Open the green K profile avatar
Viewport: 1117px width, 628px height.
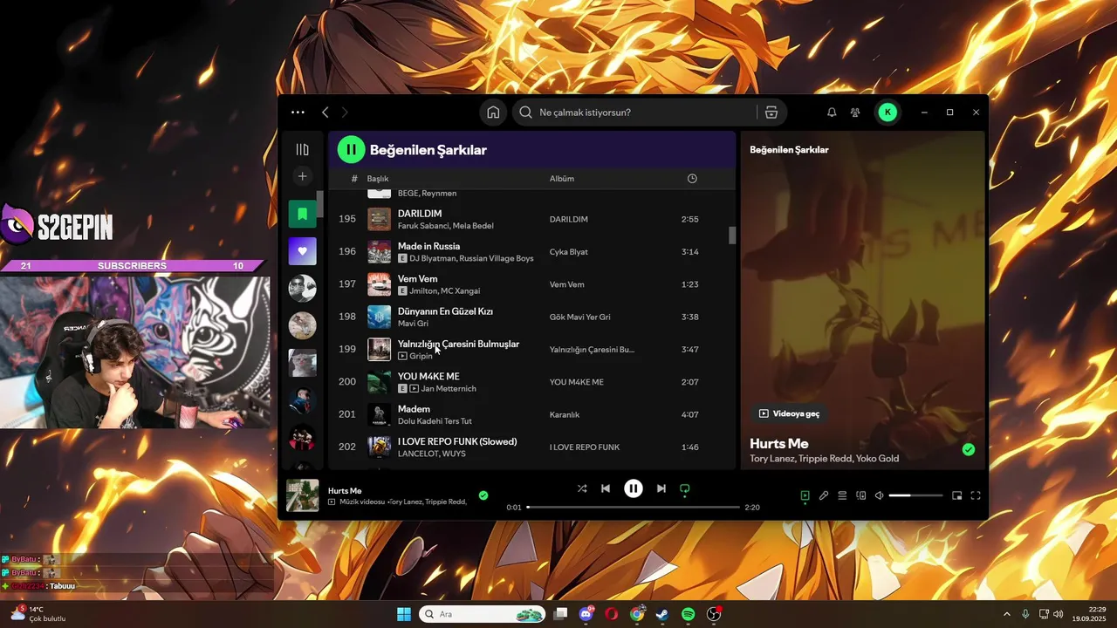pos(887,113)
